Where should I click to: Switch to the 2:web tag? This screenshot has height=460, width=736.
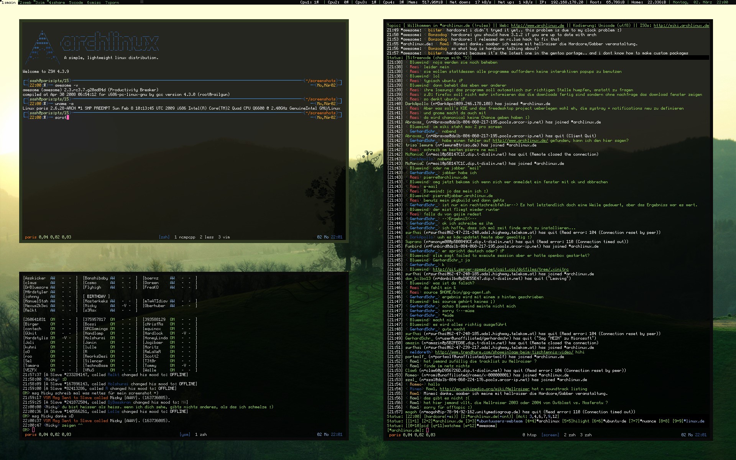[x=25, y=2]
